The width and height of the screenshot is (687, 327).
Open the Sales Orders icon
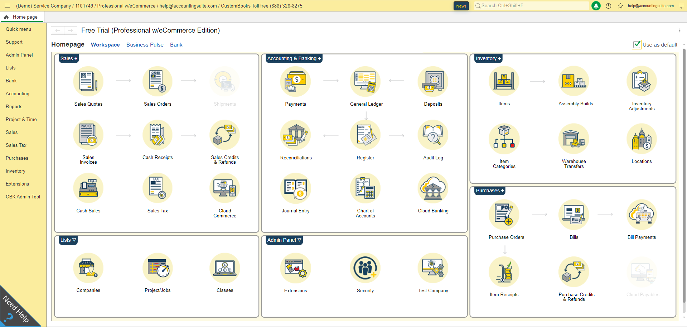point(158,82)
